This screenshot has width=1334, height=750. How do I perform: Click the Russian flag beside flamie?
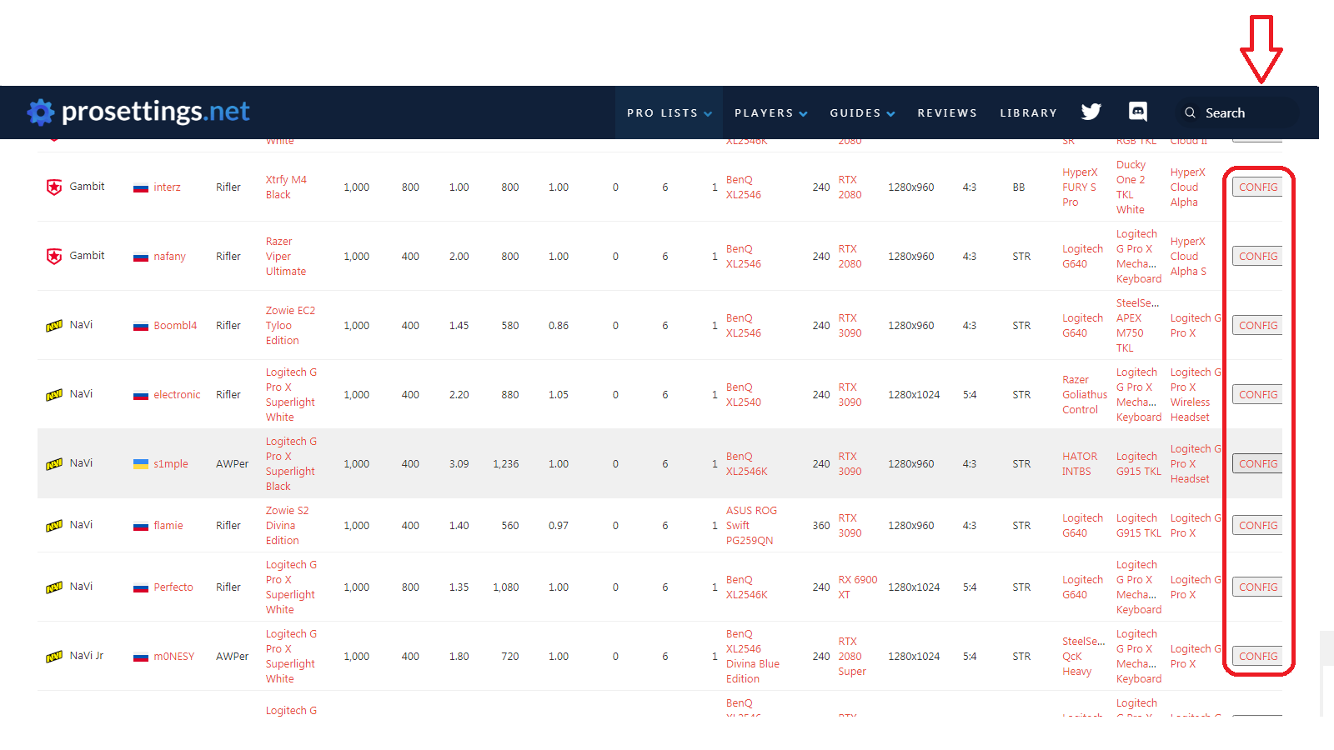141,526
